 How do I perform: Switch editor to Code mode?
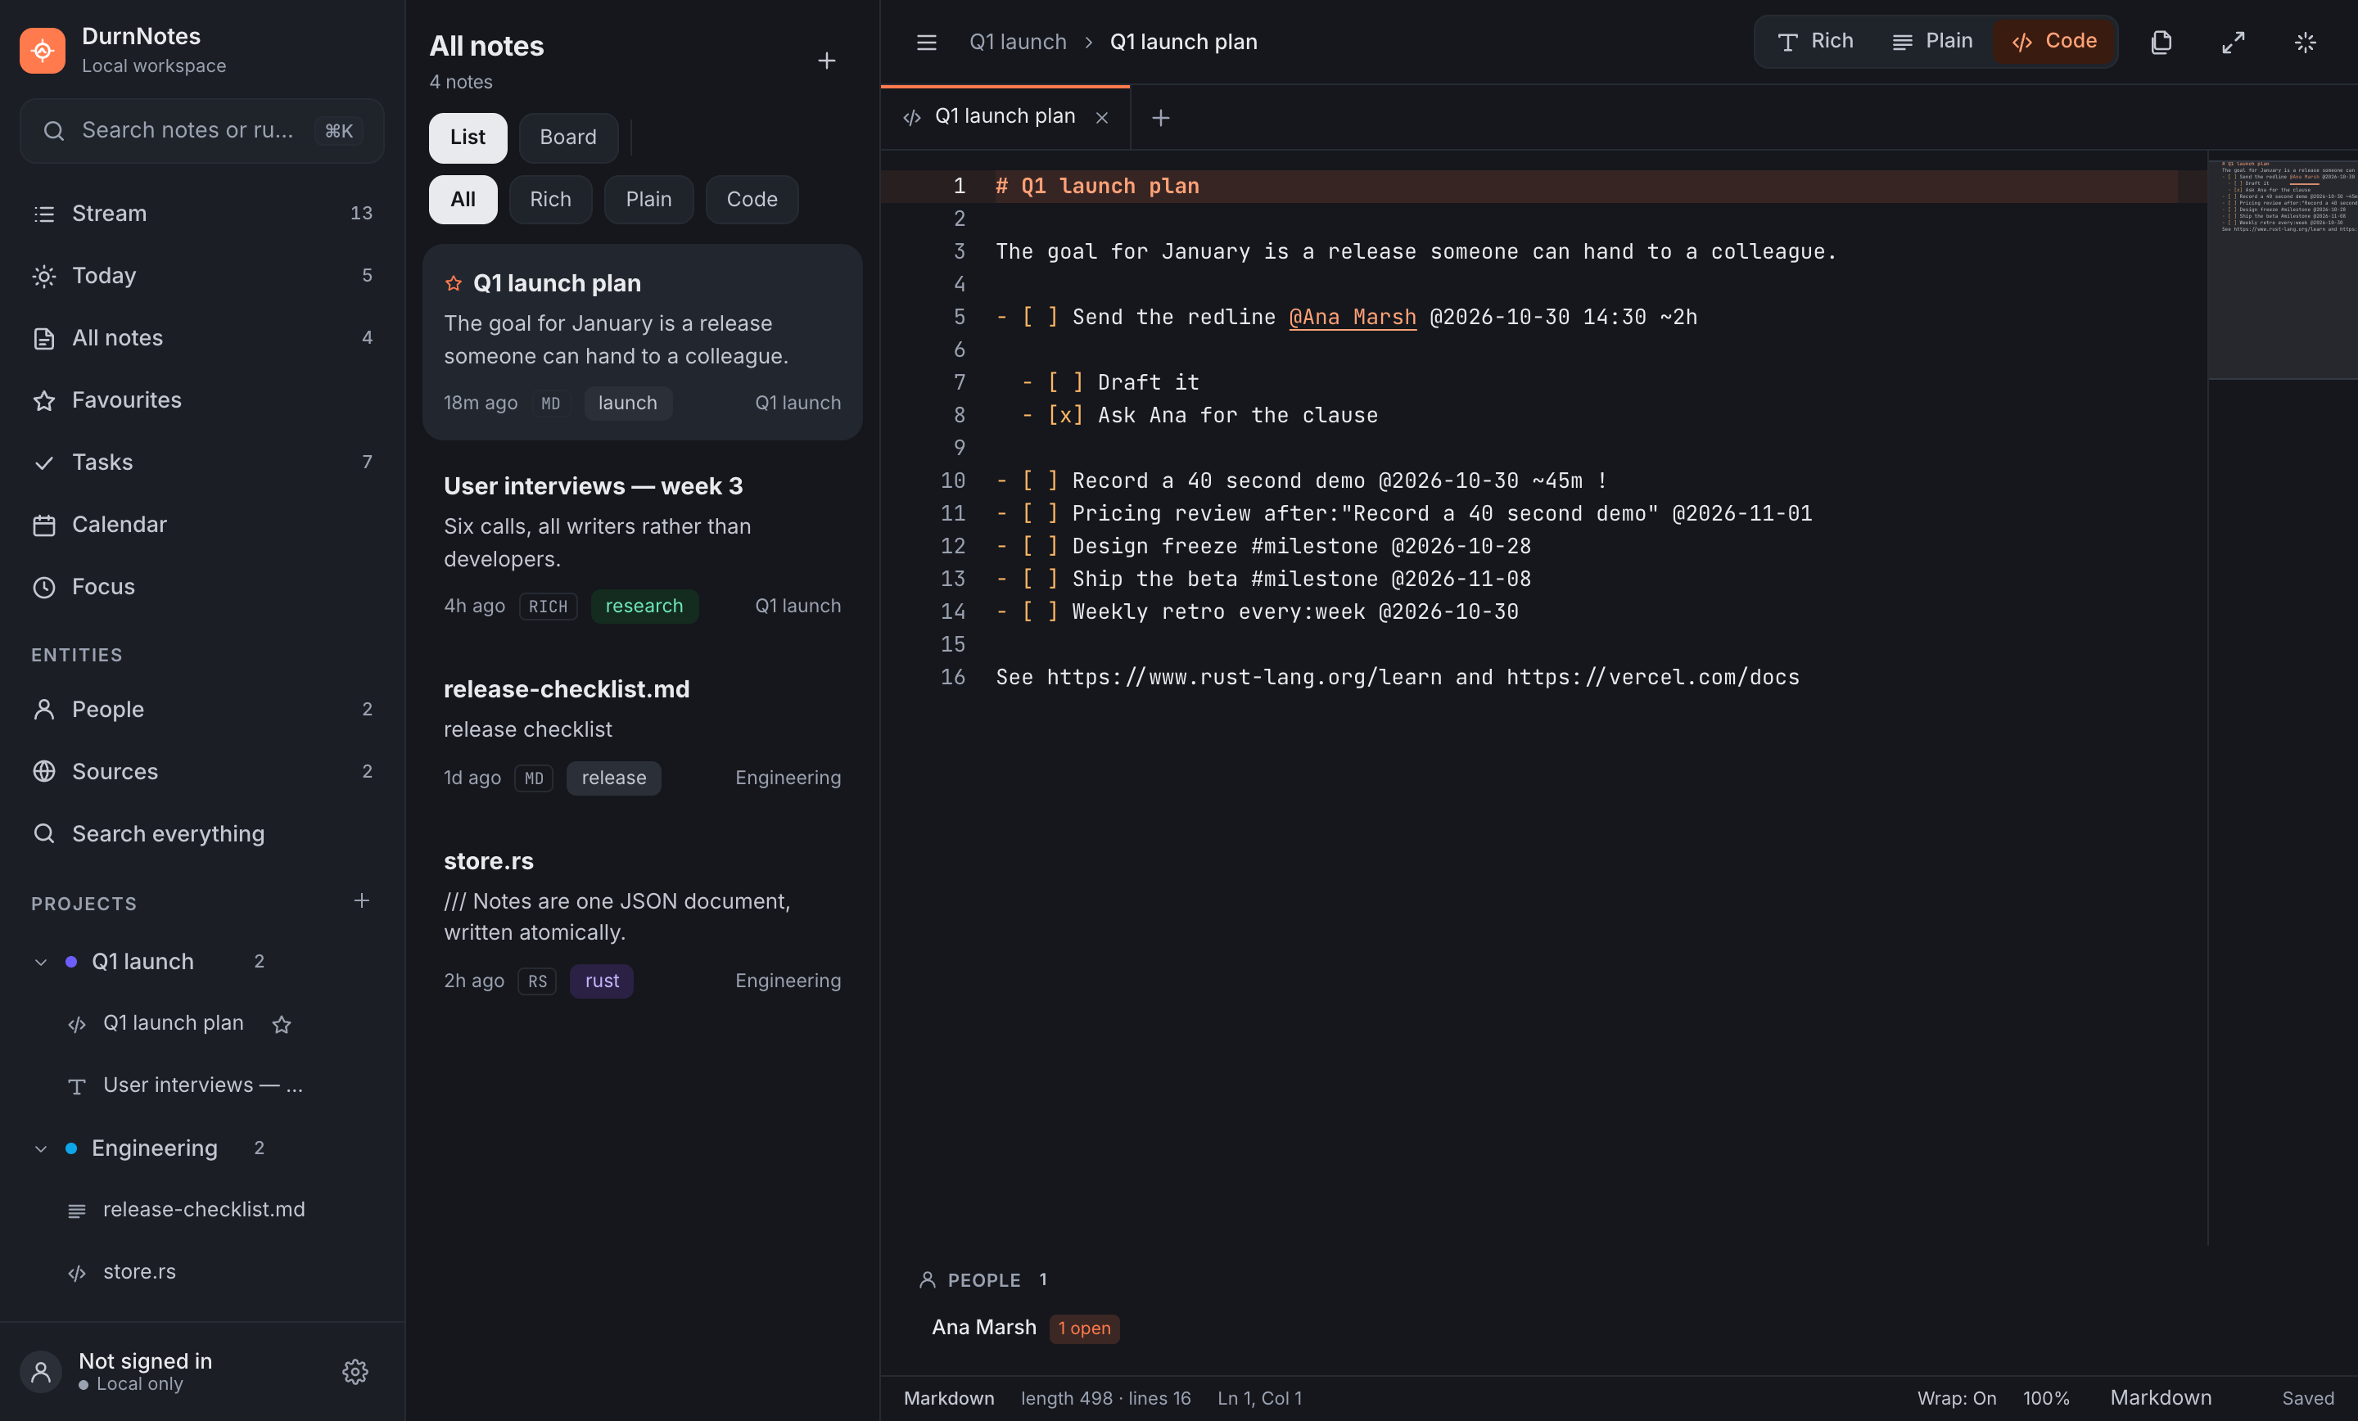2053,41
